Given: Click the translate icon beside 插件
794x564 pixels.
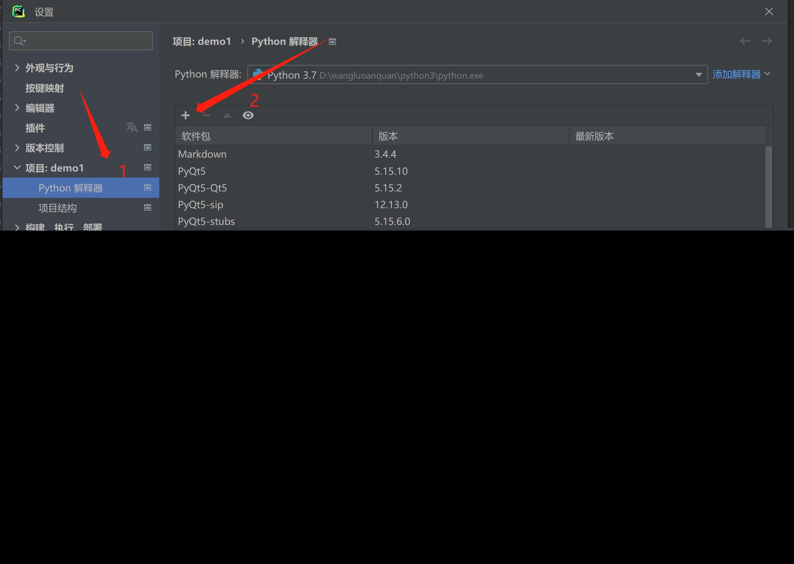Looking at the screenshot, I should [132, 127].
